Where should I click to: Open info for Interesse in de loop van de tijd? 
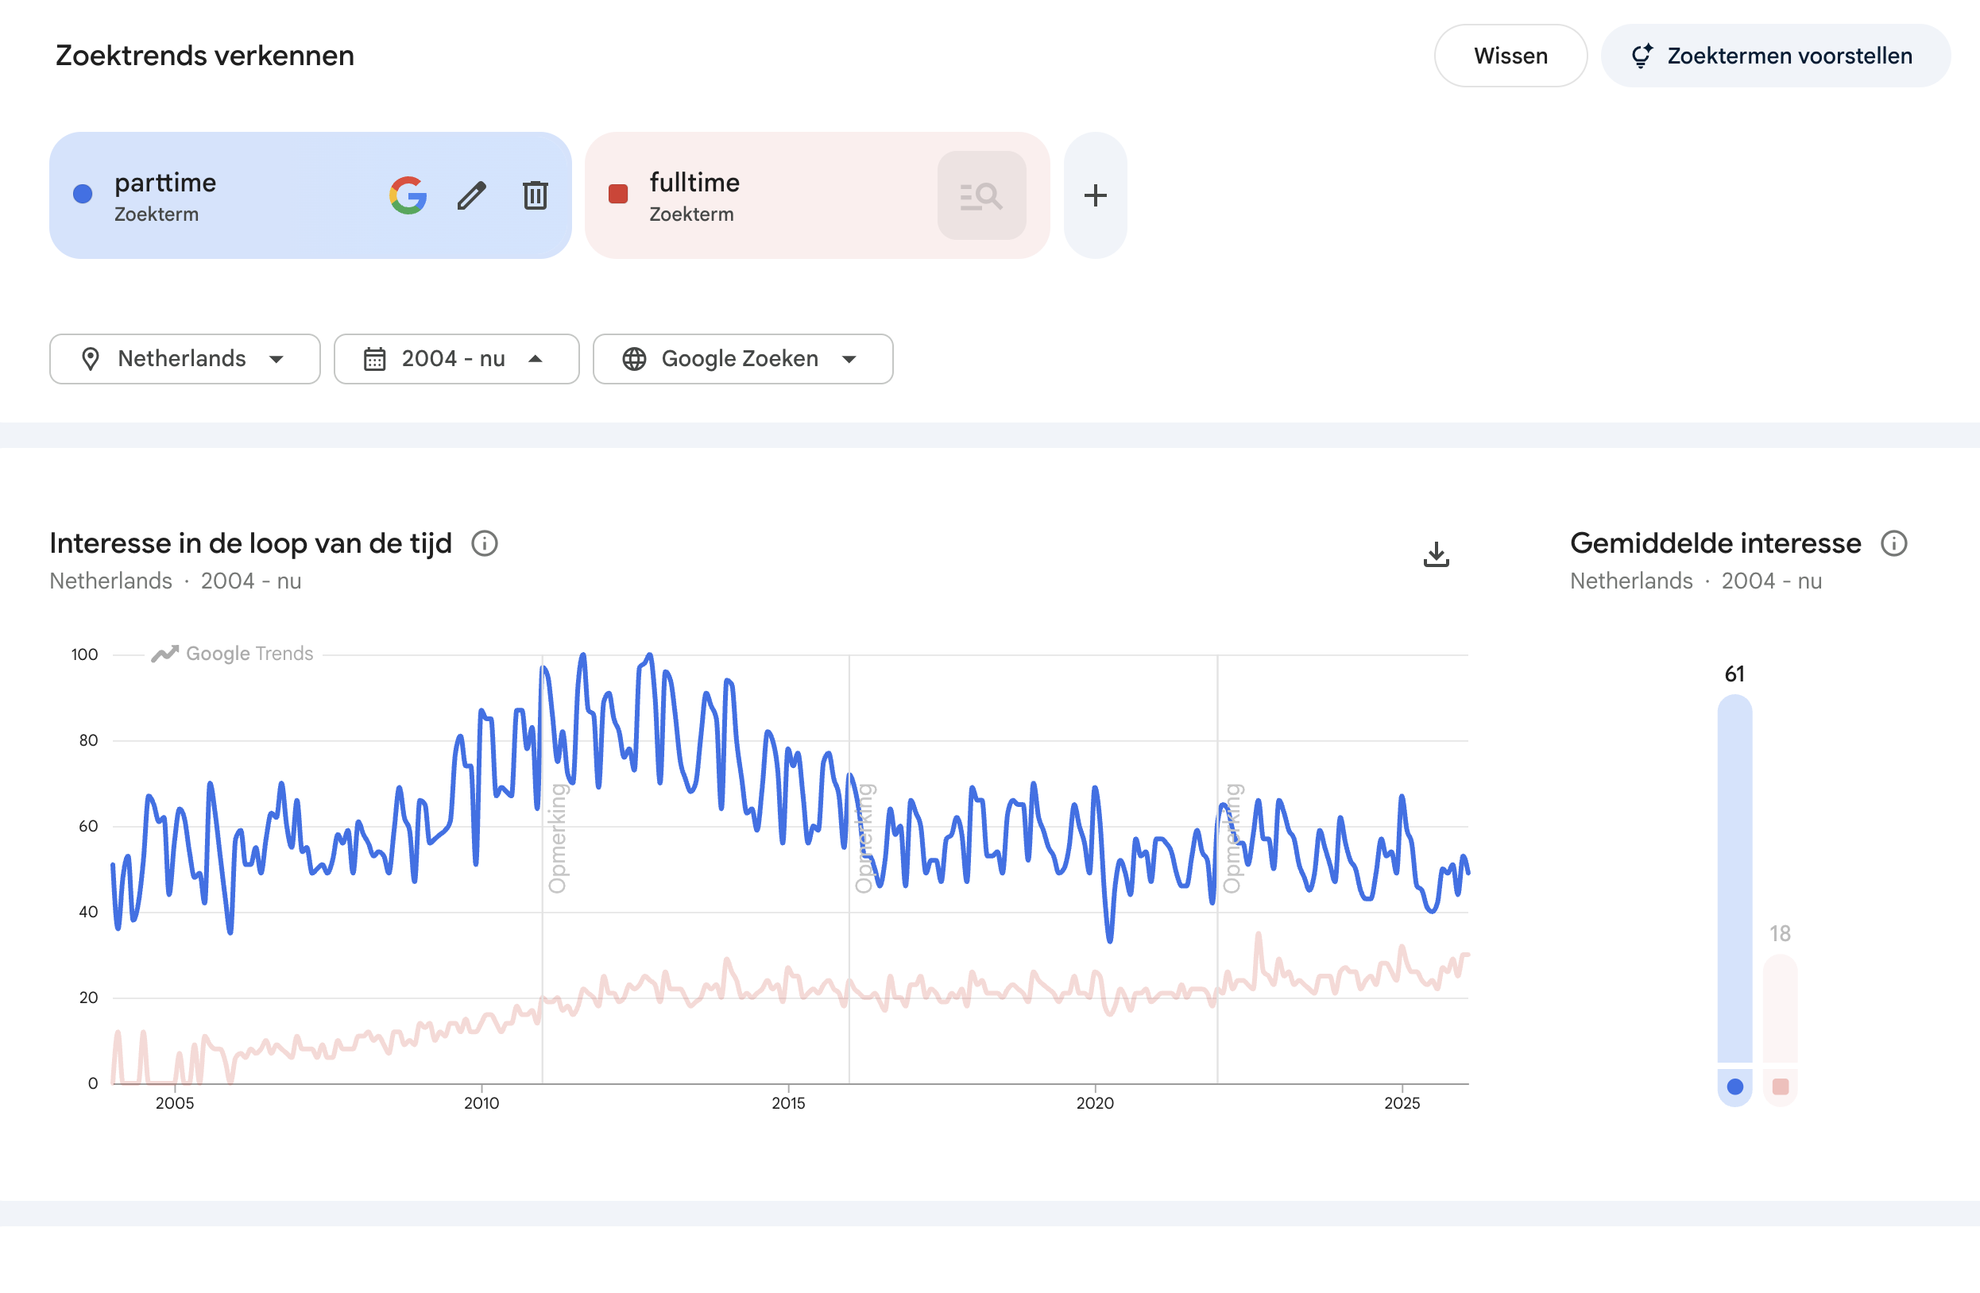484,543
